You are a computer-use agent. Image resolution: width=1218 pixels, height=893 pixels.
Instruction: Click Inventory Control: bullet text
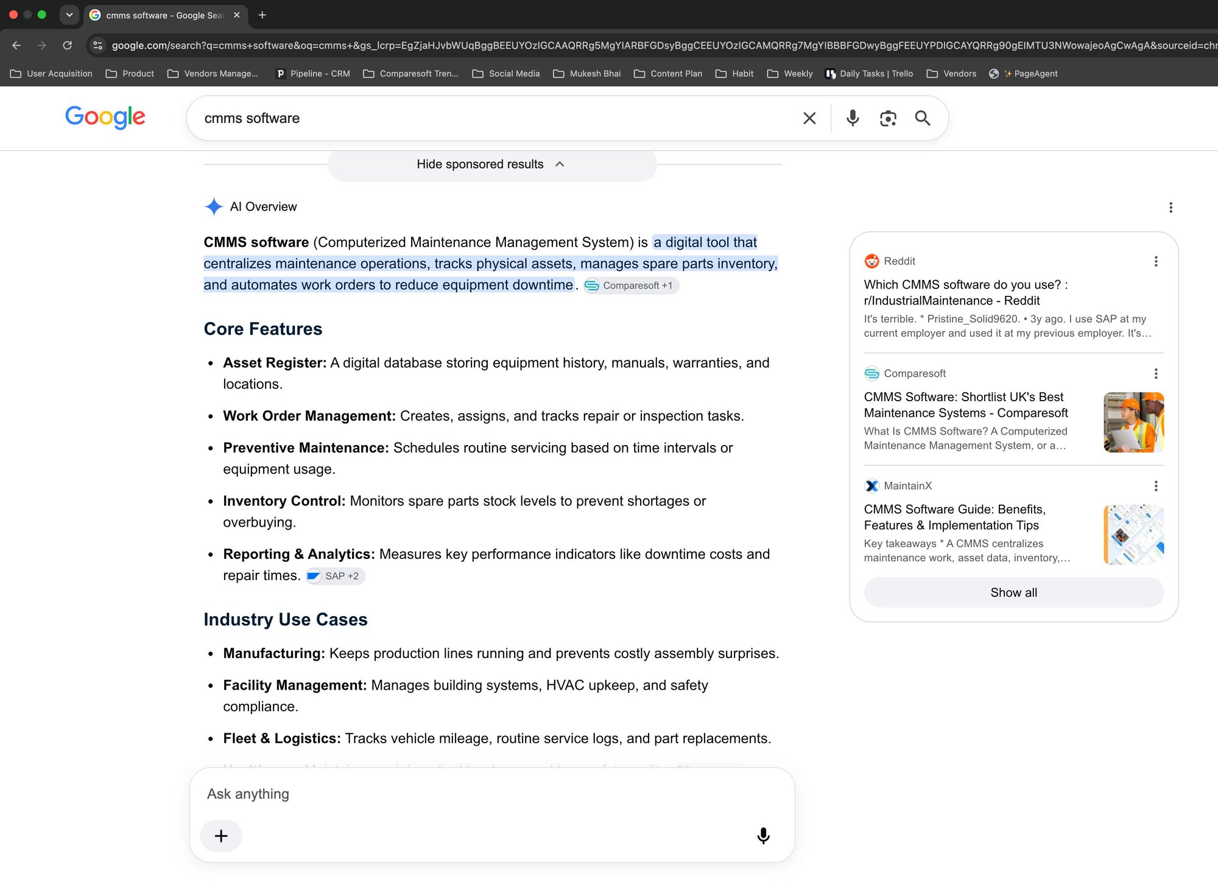(284, 501)
